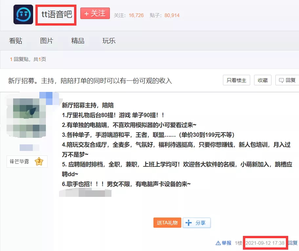The height and width of the screenshot is (251, 299).
Task: Click the 80,914 posts count
Action: [x=172, y=15]
